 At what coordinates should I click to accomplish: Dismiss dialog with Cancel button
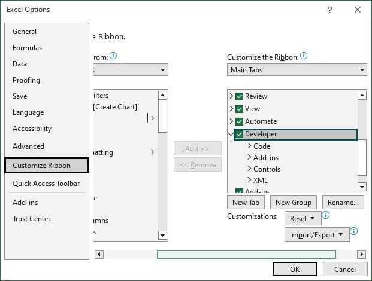(x=345, y=269)
